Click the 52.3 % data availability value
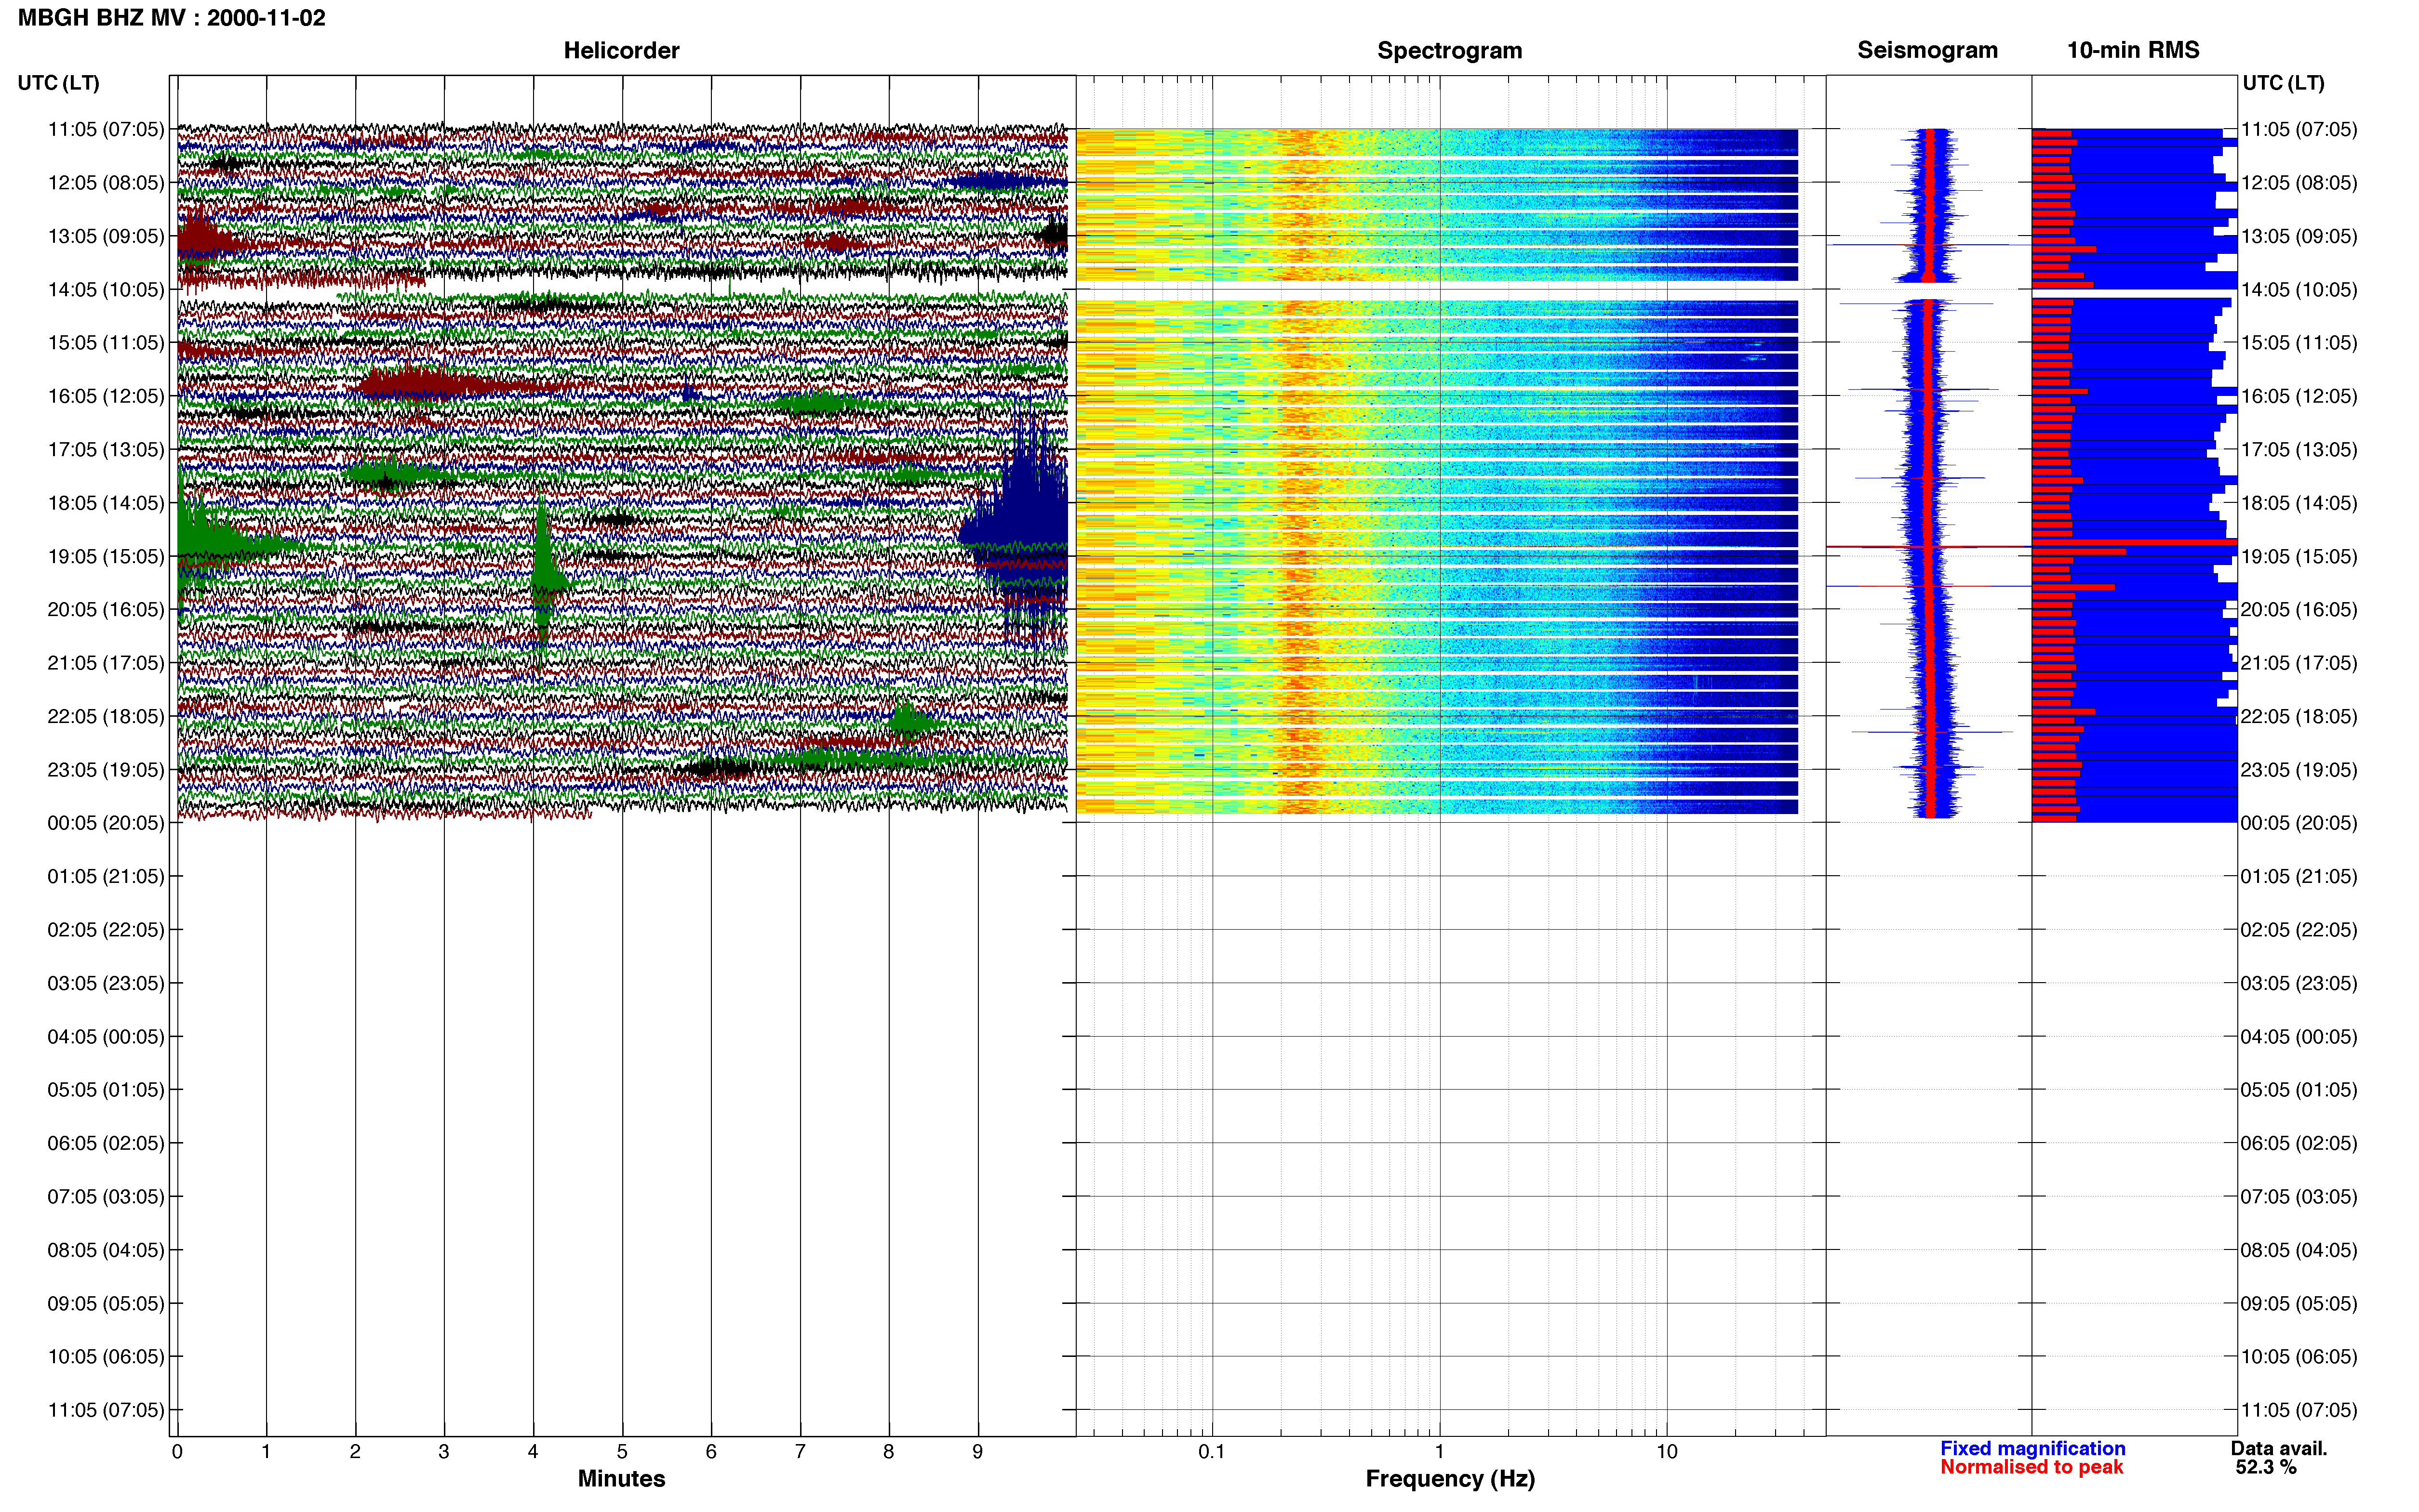 click(x=2266, y=1467)
